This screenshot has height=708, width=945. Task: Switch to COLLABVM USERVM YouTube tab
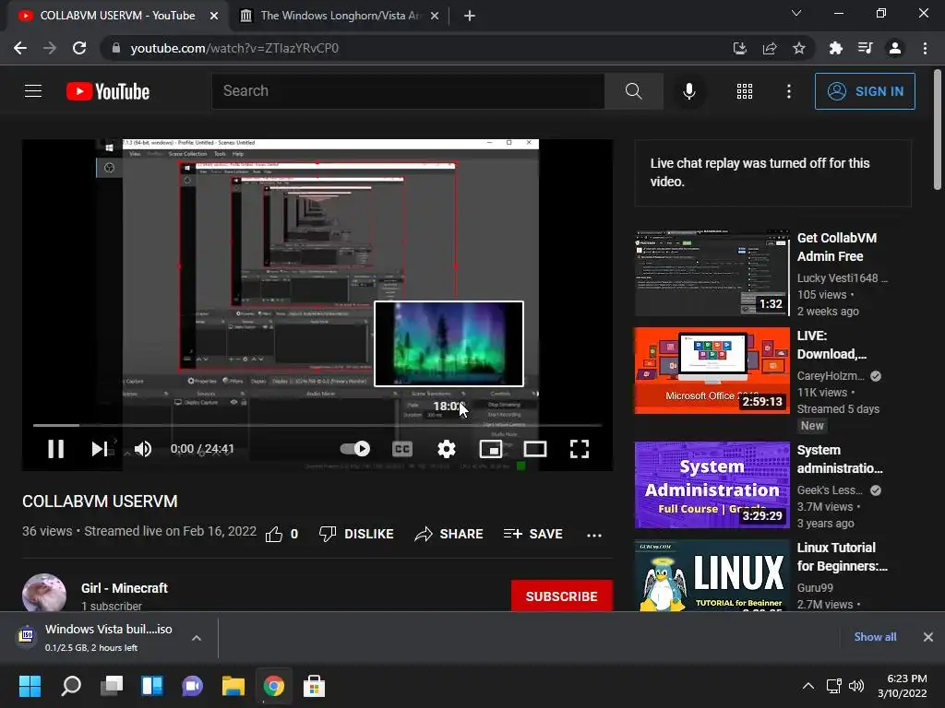tap(117, 16)
